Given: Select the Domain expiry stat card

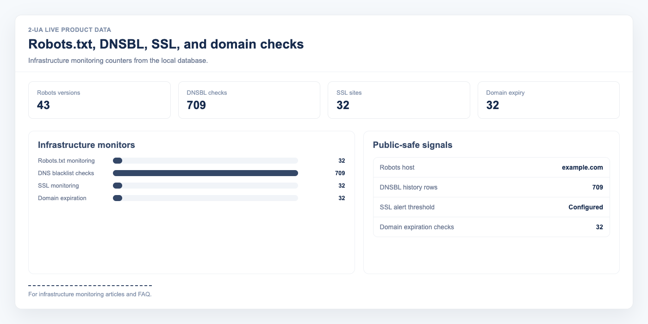Looking at the screenshot, I should [548, 100].
